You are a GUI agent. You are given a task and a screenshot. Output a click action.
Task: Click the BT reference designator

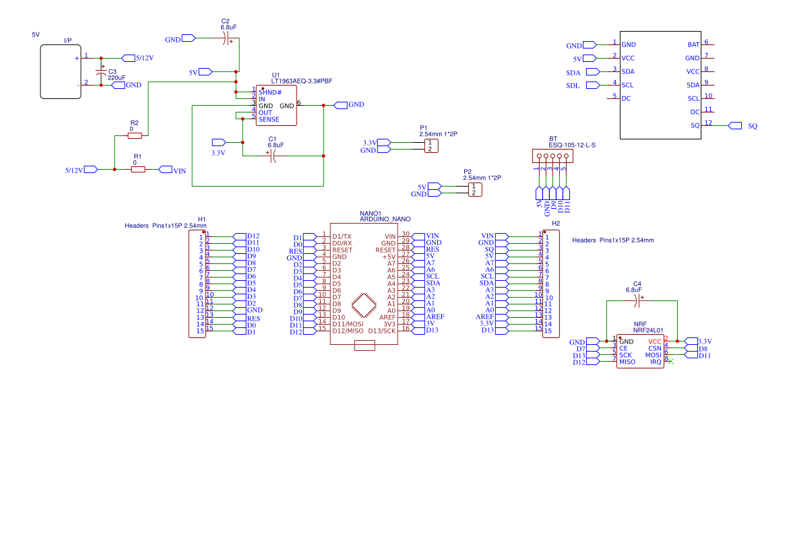point(553,139)
